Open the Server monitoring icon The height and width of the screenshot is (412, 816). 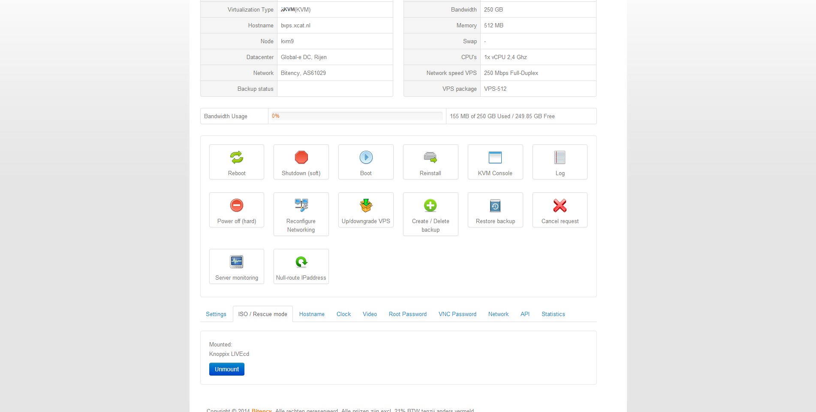coord(237,262)
